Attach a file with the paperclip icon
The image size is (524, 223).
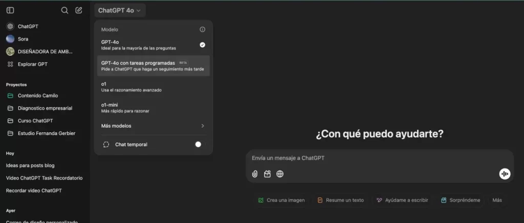pos(255,174)
